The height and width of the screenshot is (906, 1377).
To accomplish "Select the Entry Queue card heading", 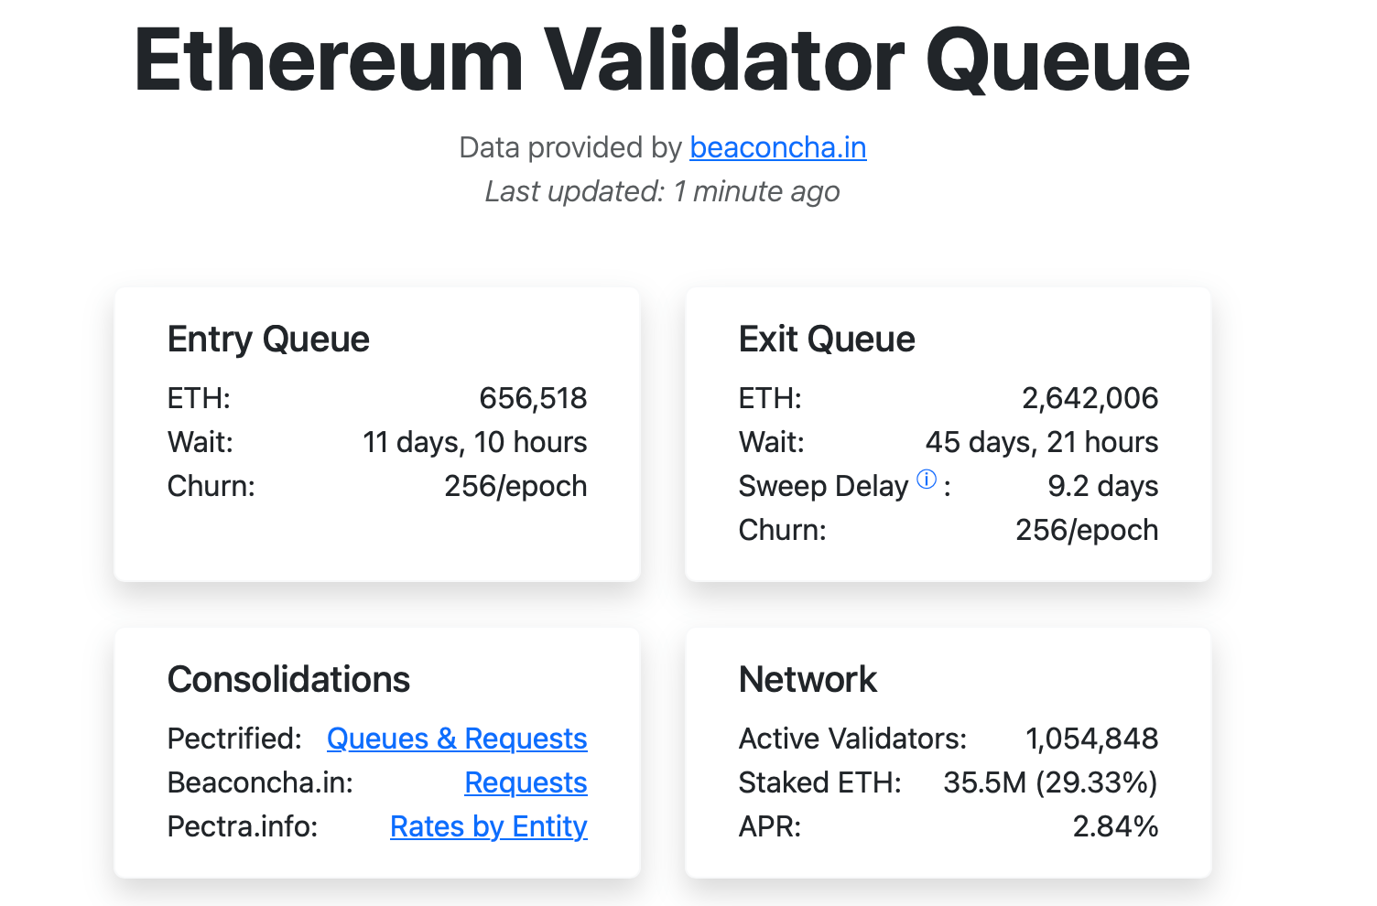I will click(x=267, y=339).
